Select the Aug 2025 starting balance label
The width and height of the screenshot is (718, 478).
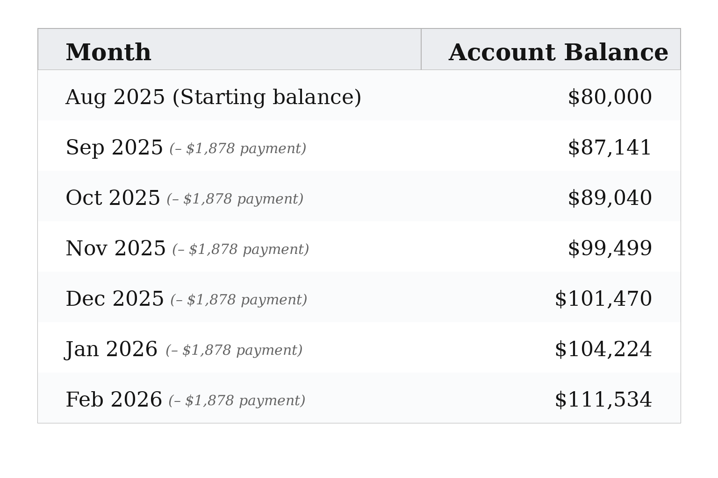tap(213, 98)
